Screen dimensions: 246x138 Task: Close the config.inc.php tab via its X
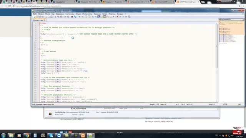point(45,20)
